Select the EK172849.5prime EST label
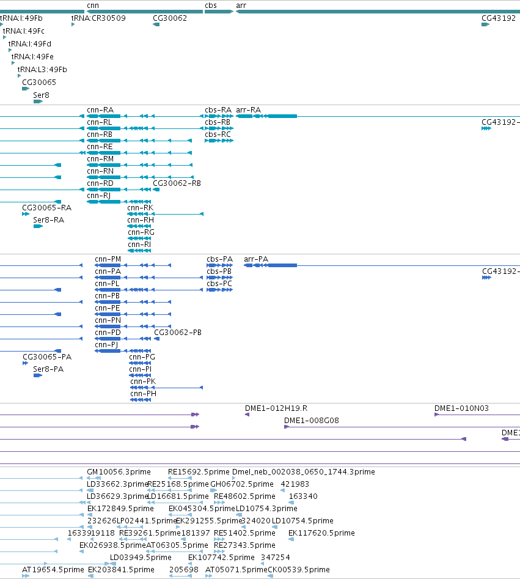Screen dimensions: 520x579 click(x=120, y=509)
